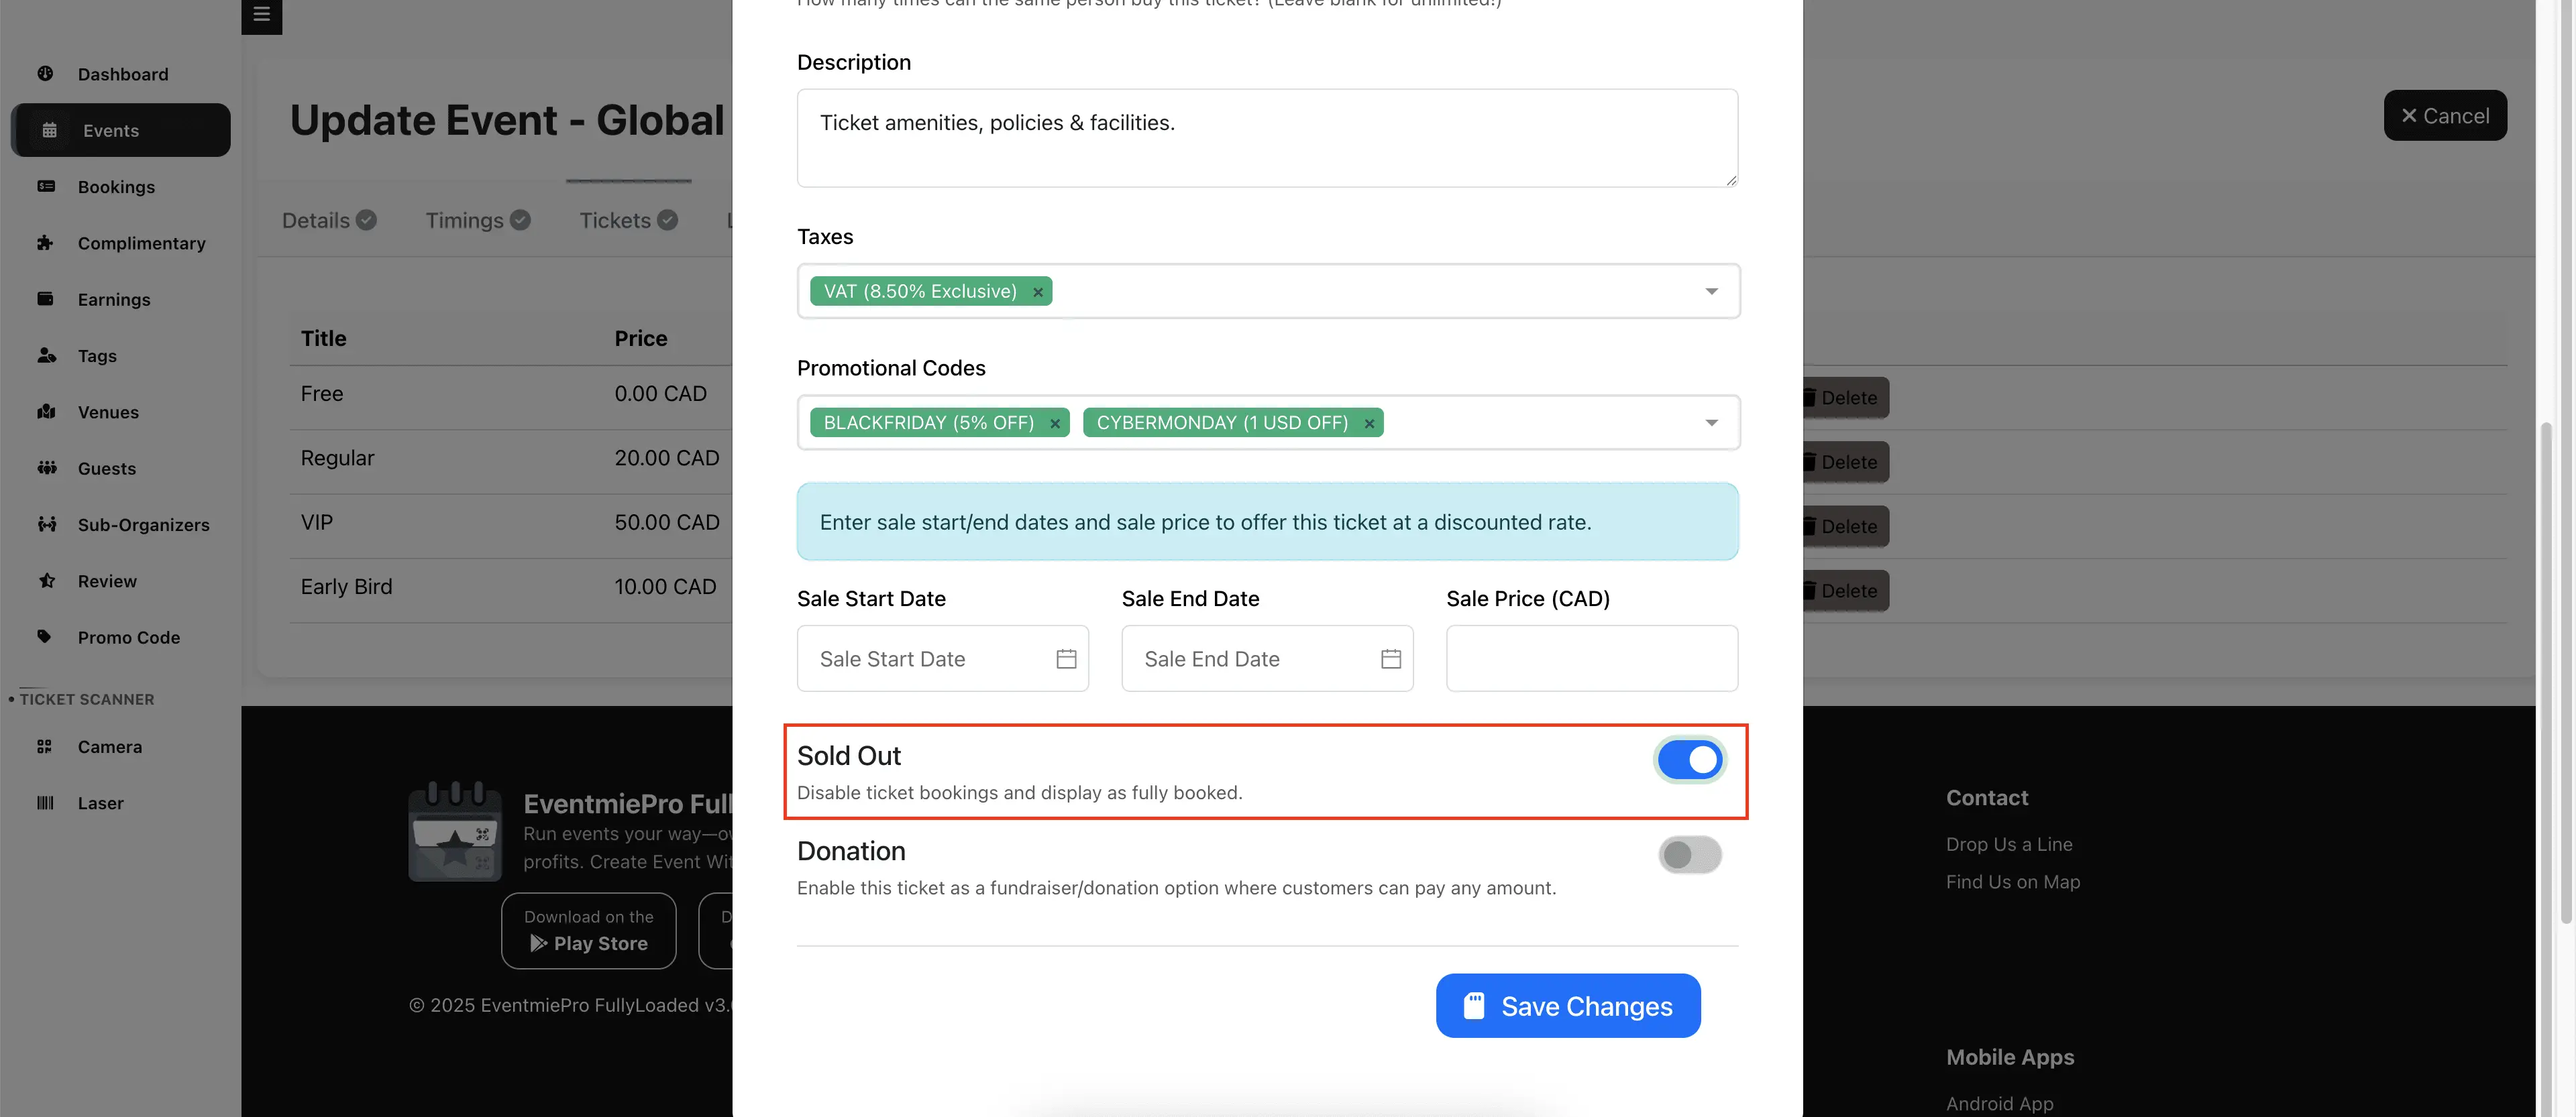Viewport: 2576px width, 1117px height.
Task: Expand the Taxes dropdown arrow
Action: [x=1711, y=292]
